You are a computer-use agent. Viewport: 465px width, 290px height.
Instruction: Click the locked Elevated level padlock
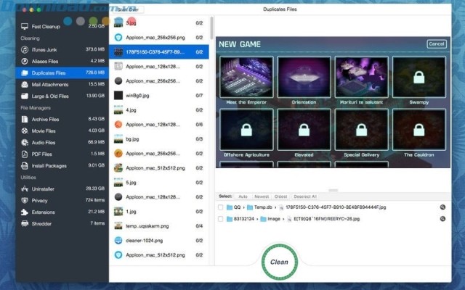click(x=304, y=130)
